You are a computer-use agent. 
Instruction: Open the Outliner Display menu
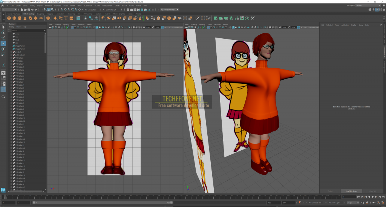(11, 27)
